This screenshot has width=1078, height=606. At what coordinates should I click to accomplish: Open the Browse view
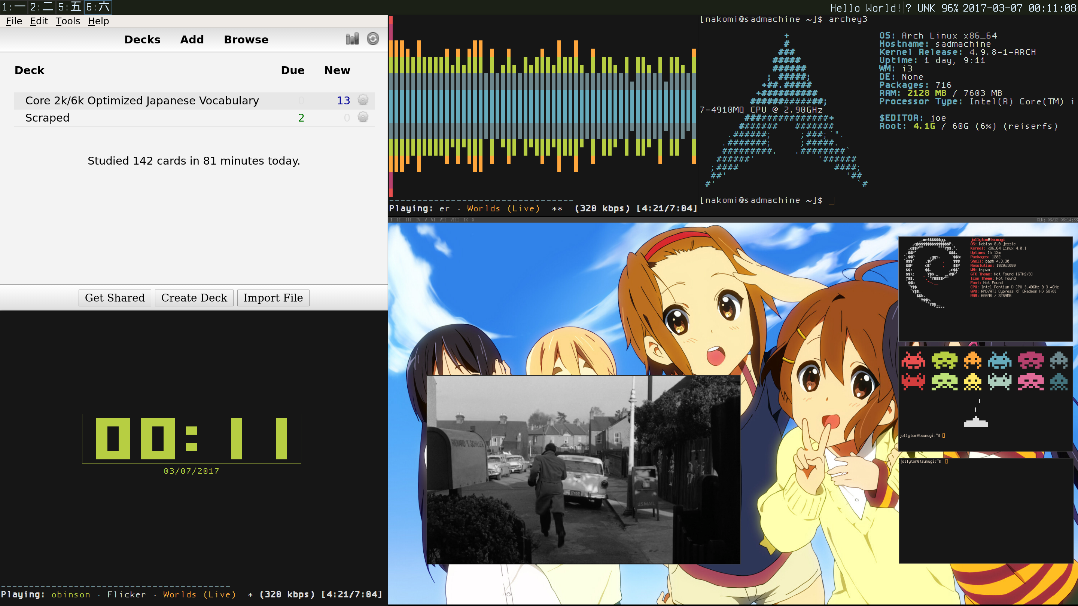tap(246, 40)
